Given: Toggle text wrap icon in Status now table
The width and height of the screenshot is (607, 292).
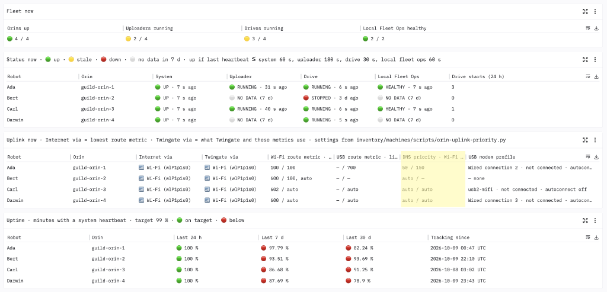Looking at the screenshot, I should click(x=587, y=76).
